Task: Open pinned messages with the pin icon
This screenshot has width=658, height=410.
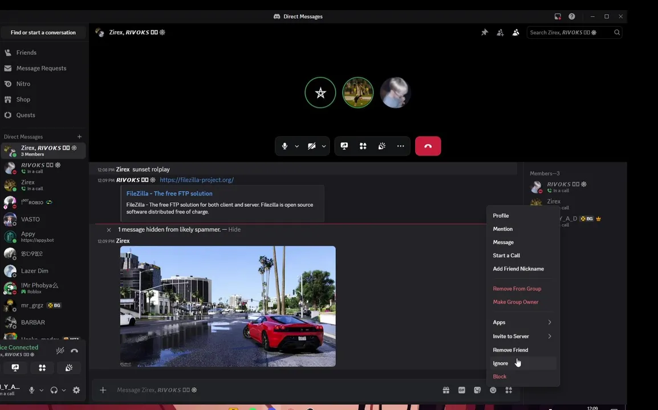Action: tap(484, 32)
